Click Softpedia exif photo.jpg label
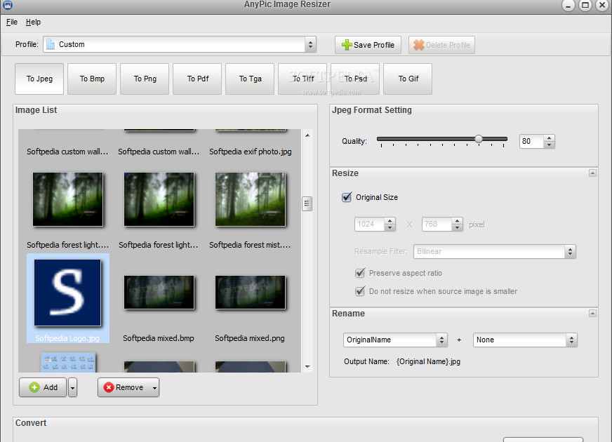 pos(250,152)
